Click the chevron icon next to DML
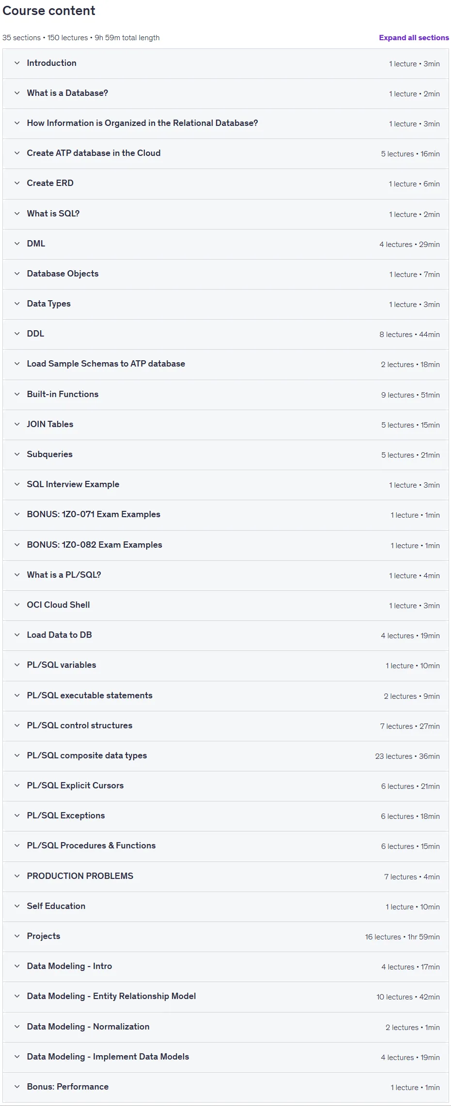 click(17, 244)
